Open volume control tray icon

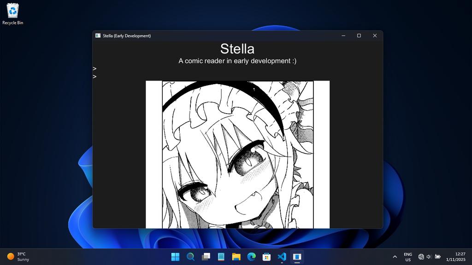[x=429, y=257]
